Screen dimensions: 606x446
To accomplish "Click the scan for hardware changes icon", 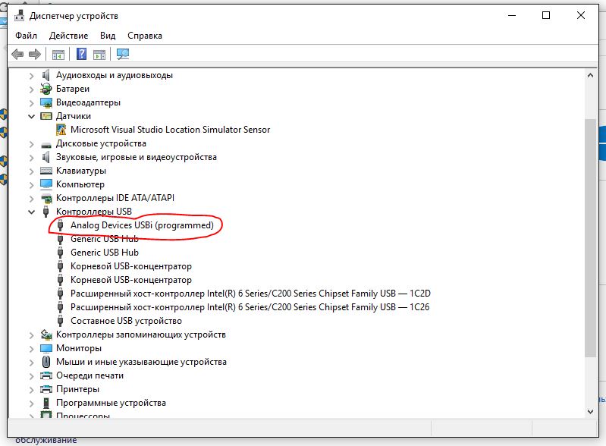I will [x=123, y=54].
